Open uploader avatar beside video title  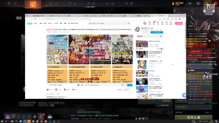tap(137, 29)
